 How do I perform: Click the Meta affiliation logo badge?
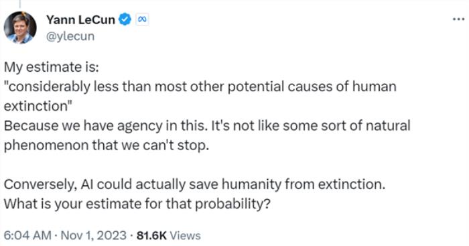coord(142,19)
